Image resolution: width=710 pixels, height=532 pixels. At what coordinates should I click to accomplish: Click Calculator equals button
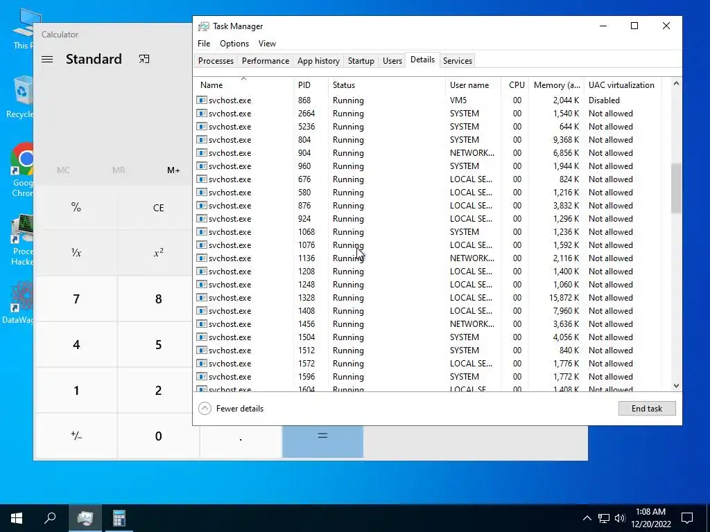tap(322, 441)
